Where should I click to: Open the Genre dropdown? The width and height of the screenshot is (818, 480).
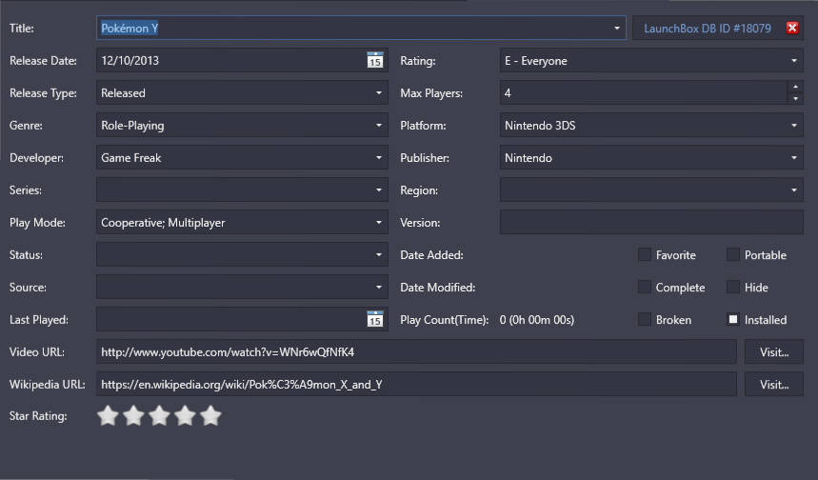tap(379, 125)
